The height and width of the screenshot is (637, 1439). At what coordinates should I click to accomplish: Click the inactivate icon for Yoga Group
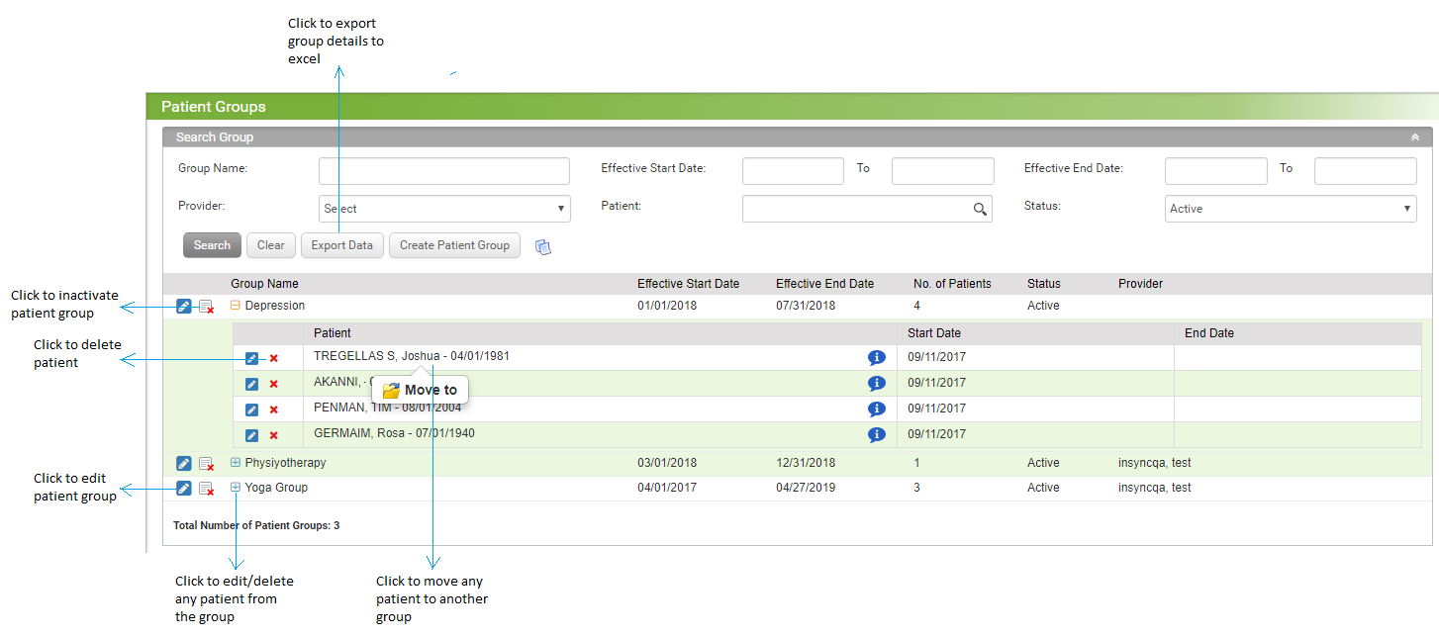(207, 488)
